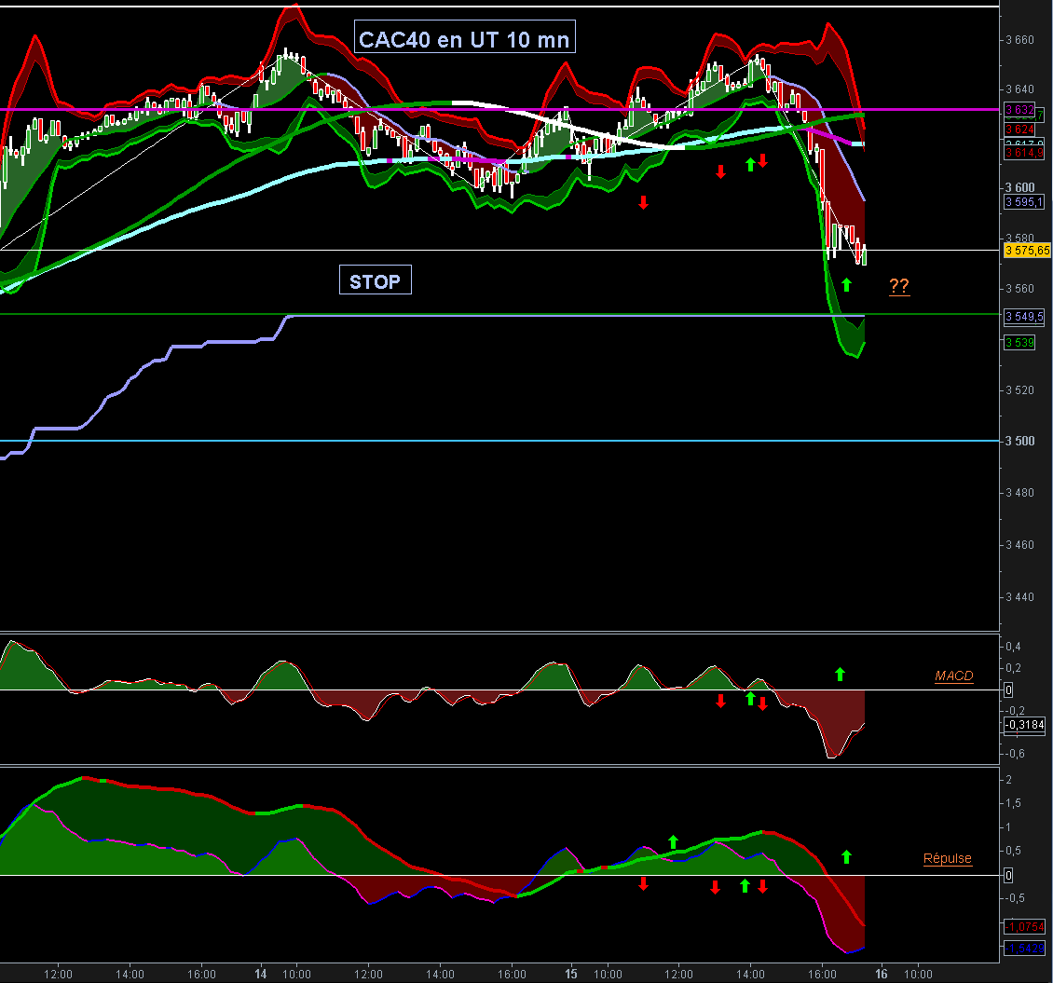Click the magenta 3 632 price tag

[x=1019, y=109]
